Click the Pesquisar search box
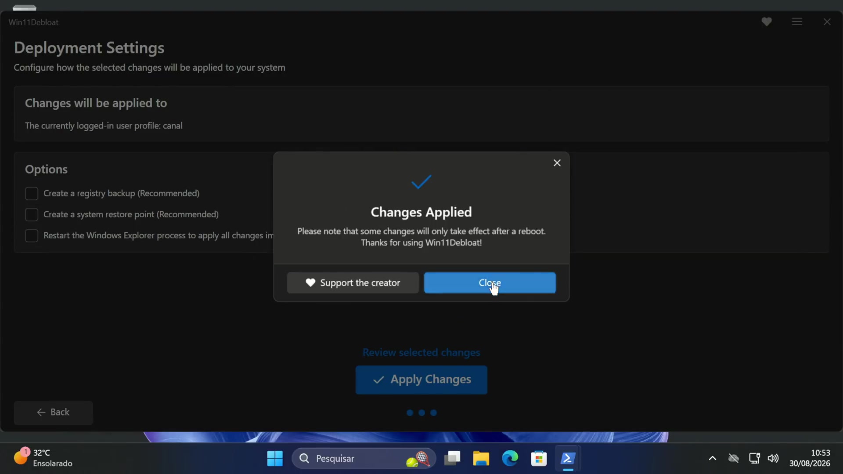Image resolution: width=843 pixels, height=474 pixels. (364, 459)
